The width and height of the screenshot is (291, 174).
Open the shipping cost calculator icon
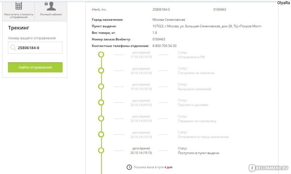18,6
